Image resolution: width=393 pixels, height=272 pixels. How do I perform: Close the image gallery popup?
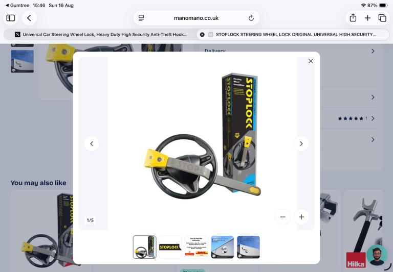[x=311, y=61]
